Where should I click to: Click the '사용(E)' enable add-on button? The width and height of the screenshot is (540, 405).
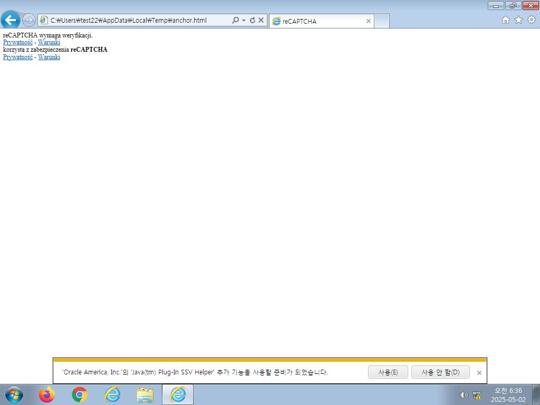pyautogui.click(x=388, y=372)
